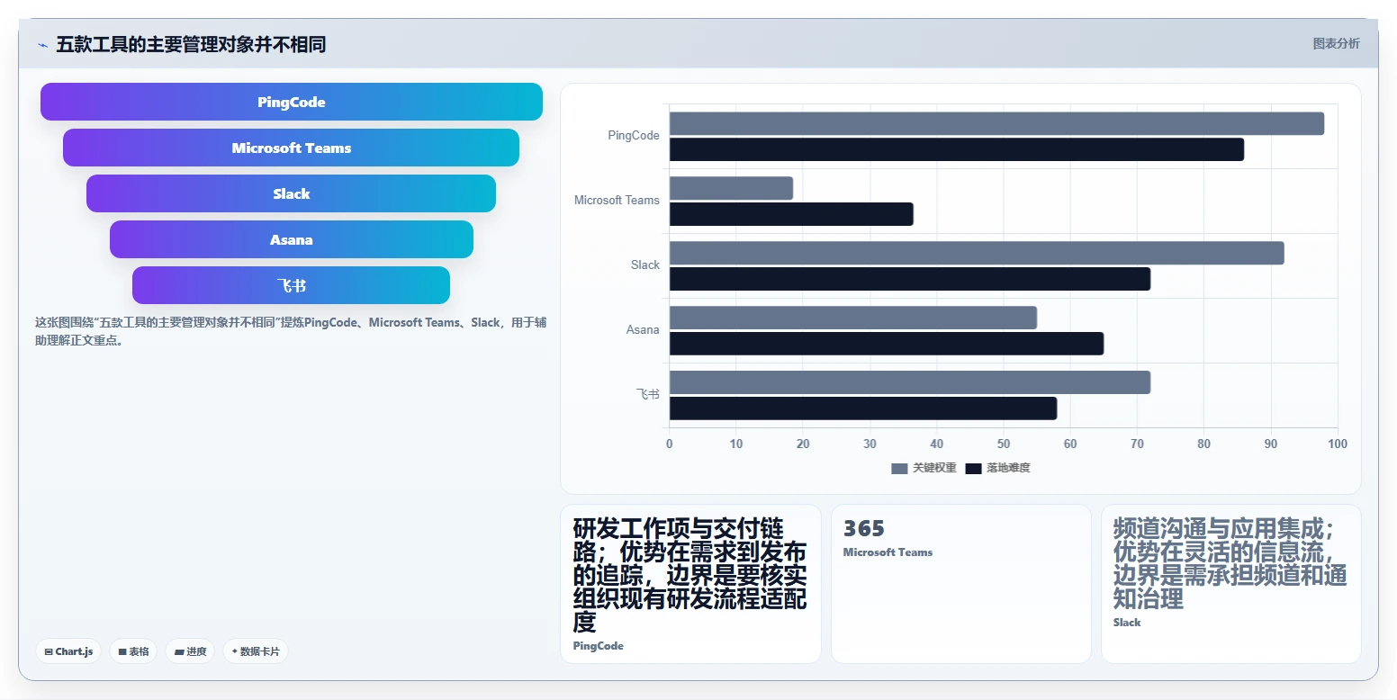
Task: Click Asana 落地难度 dark bar
Action: coord(887,344)
